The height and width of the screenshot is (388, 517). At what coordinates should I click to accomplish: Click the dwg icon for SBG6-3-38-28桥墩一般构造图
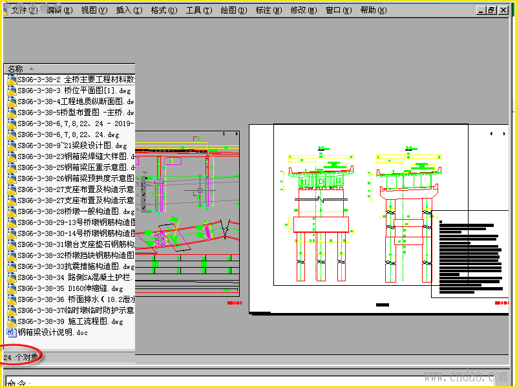[12, 211]
